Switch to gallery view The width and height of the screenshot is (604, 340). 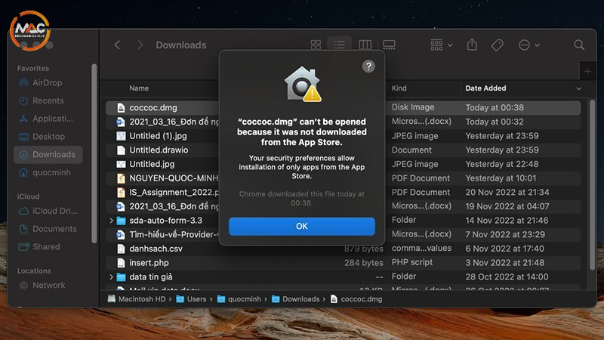click(389, 45)
